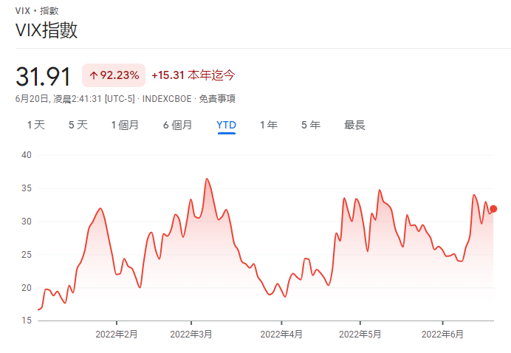Click the +15.31 本年迄今 change text
The width and height of the screenshot is (511, 353).
(193, 75)
